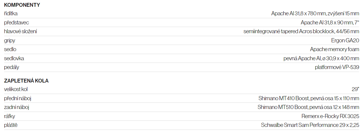Click the Acros blocklock headset value

[x=301, y=31]
